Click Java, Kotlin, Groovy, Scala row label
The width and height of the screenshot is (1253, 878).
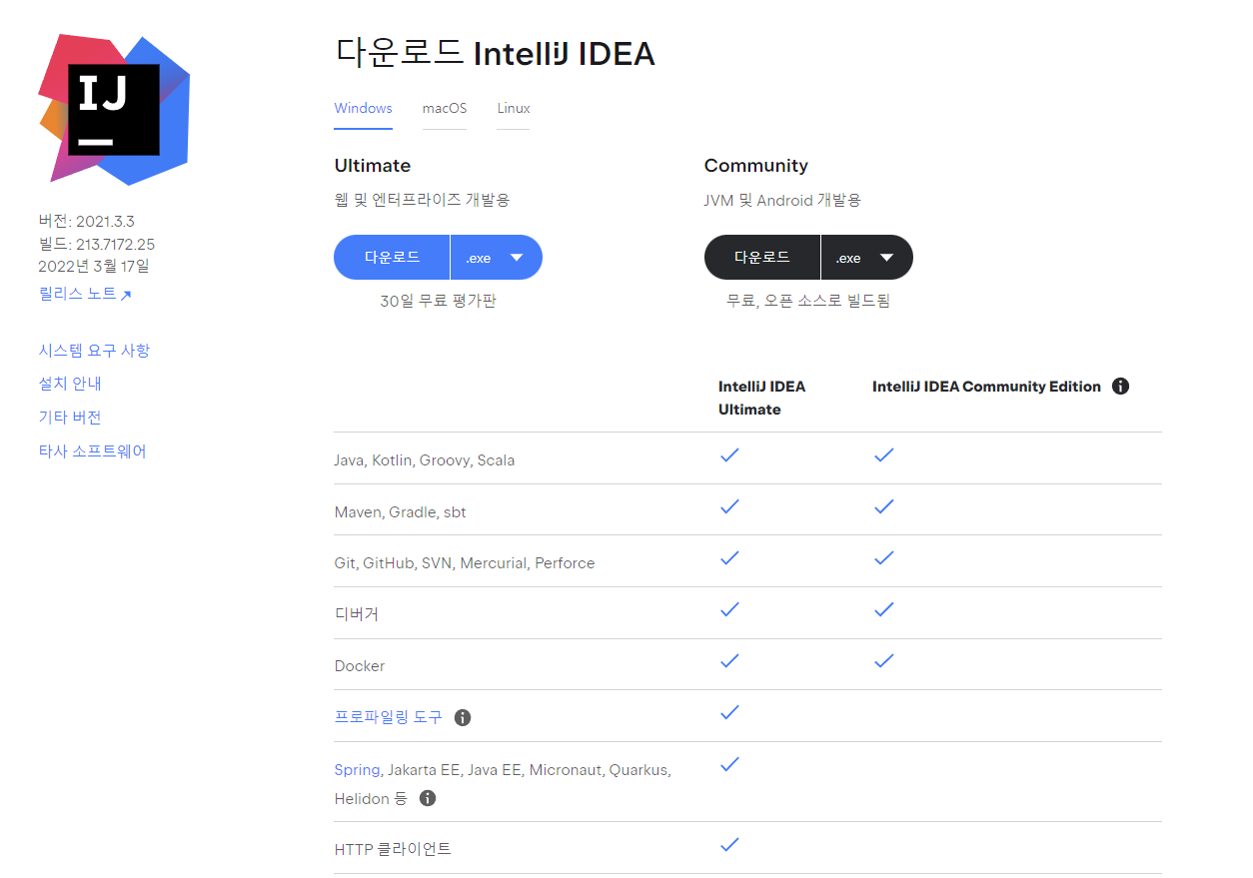pos(425,460)
